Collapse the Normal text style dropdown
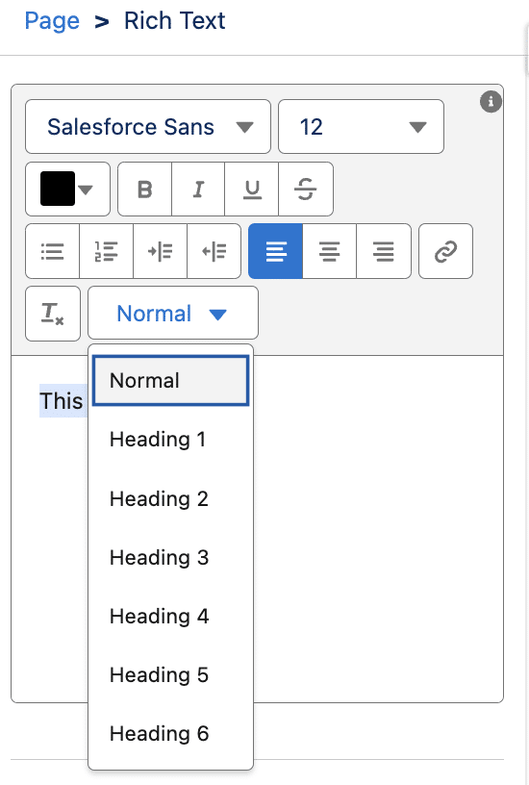This screenshot has width=529, height=785. [x=173, y=314]
